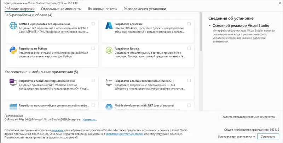Screen dimensions: 283x143
Task: Click the Установить button
Action: [x=268, y=137]
